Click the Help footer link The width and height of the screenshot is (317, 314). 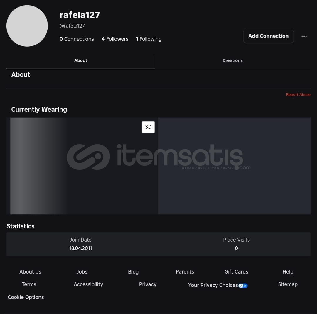288,272
